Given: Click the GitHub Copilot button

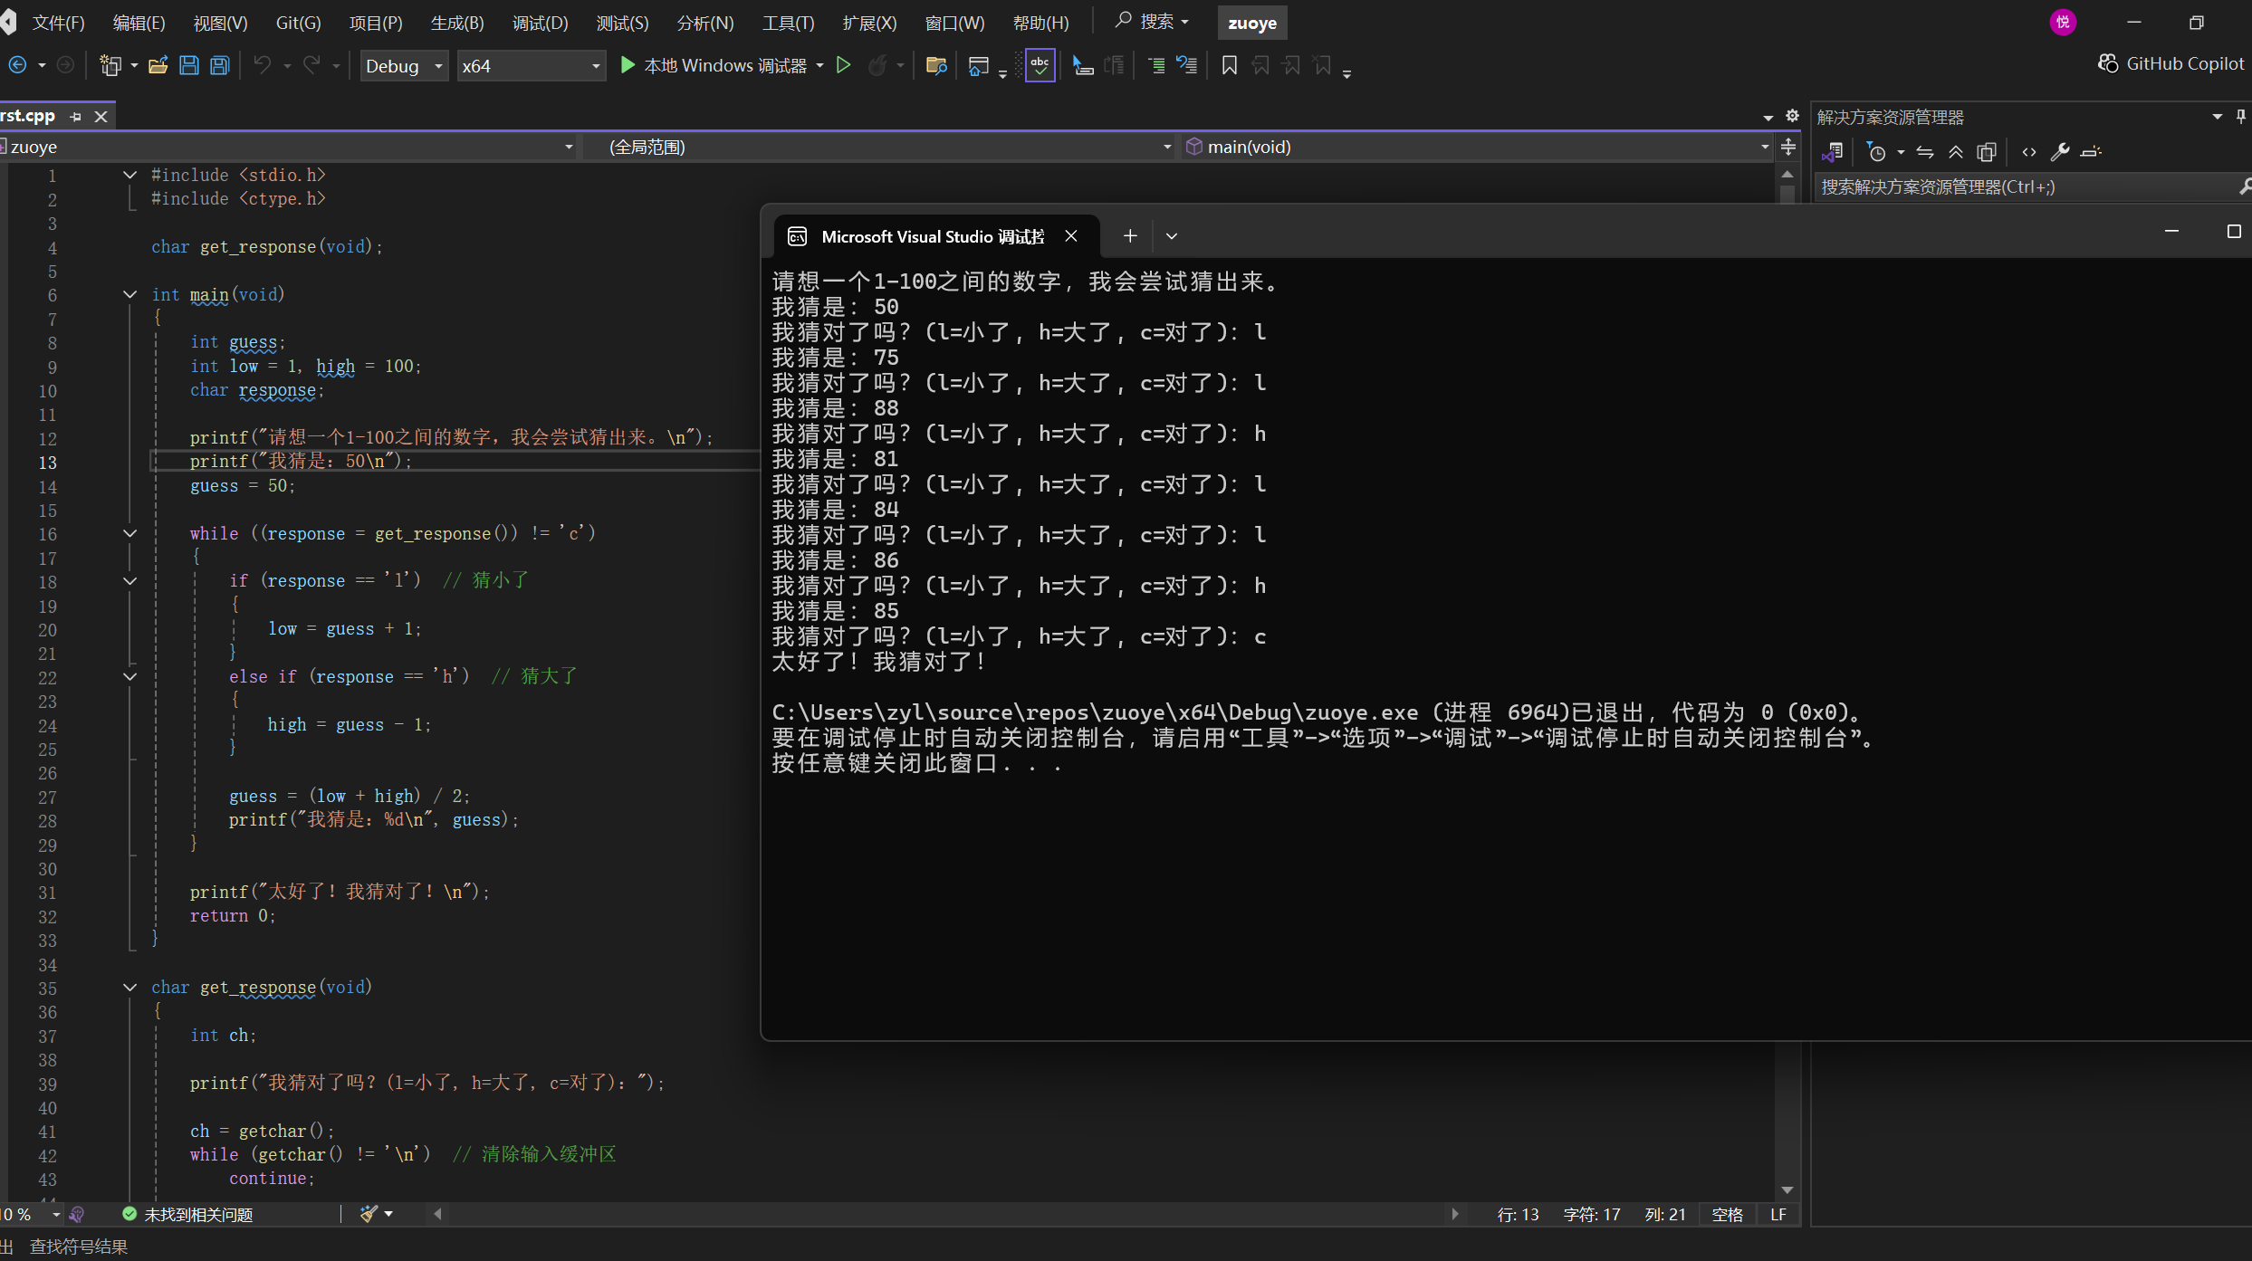Looking at the screenshot, I should tap(2171, 63).
